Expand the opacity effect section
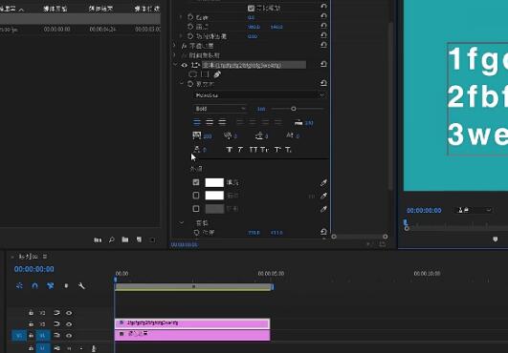 pyautogui.click(x=175, y=46)
